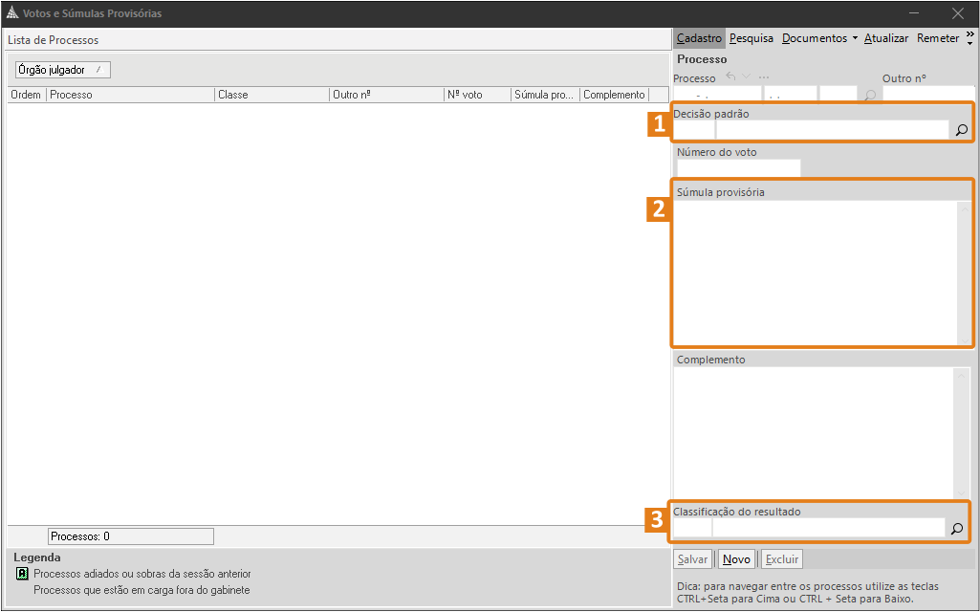Screen dimensions: 980x612
Task: Click the Nº voto column header
Action: coord(477,95)
